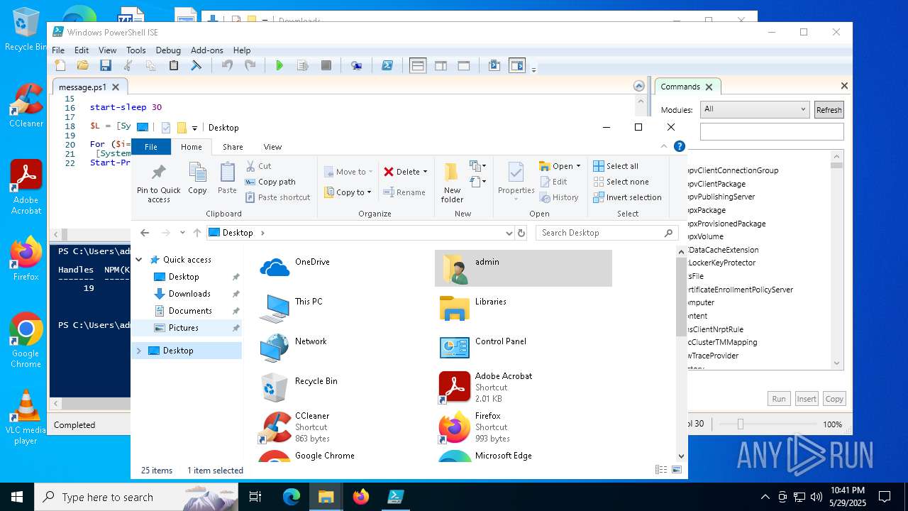Click Copy icon in Explorer Clipboard group
Screen dimensions: 908x511
click(x=197, y=178)
